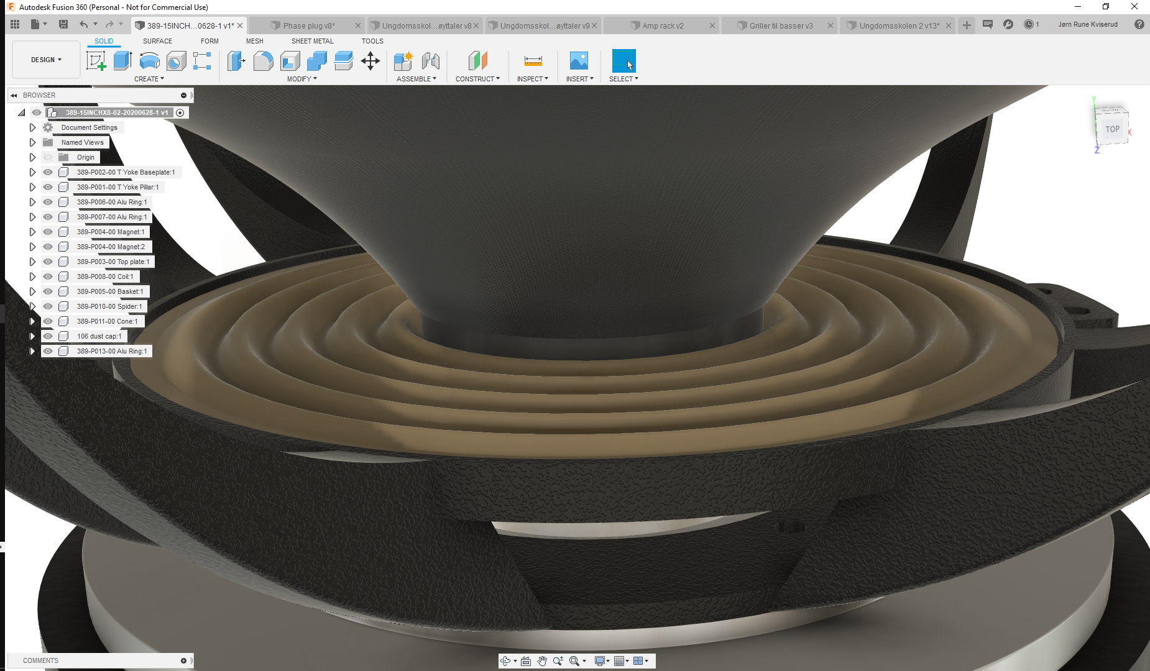Viewport: 1150px width, 671px height.
Task: Open the CONSTRUCT dropdown menu
Action: (477, 79)
